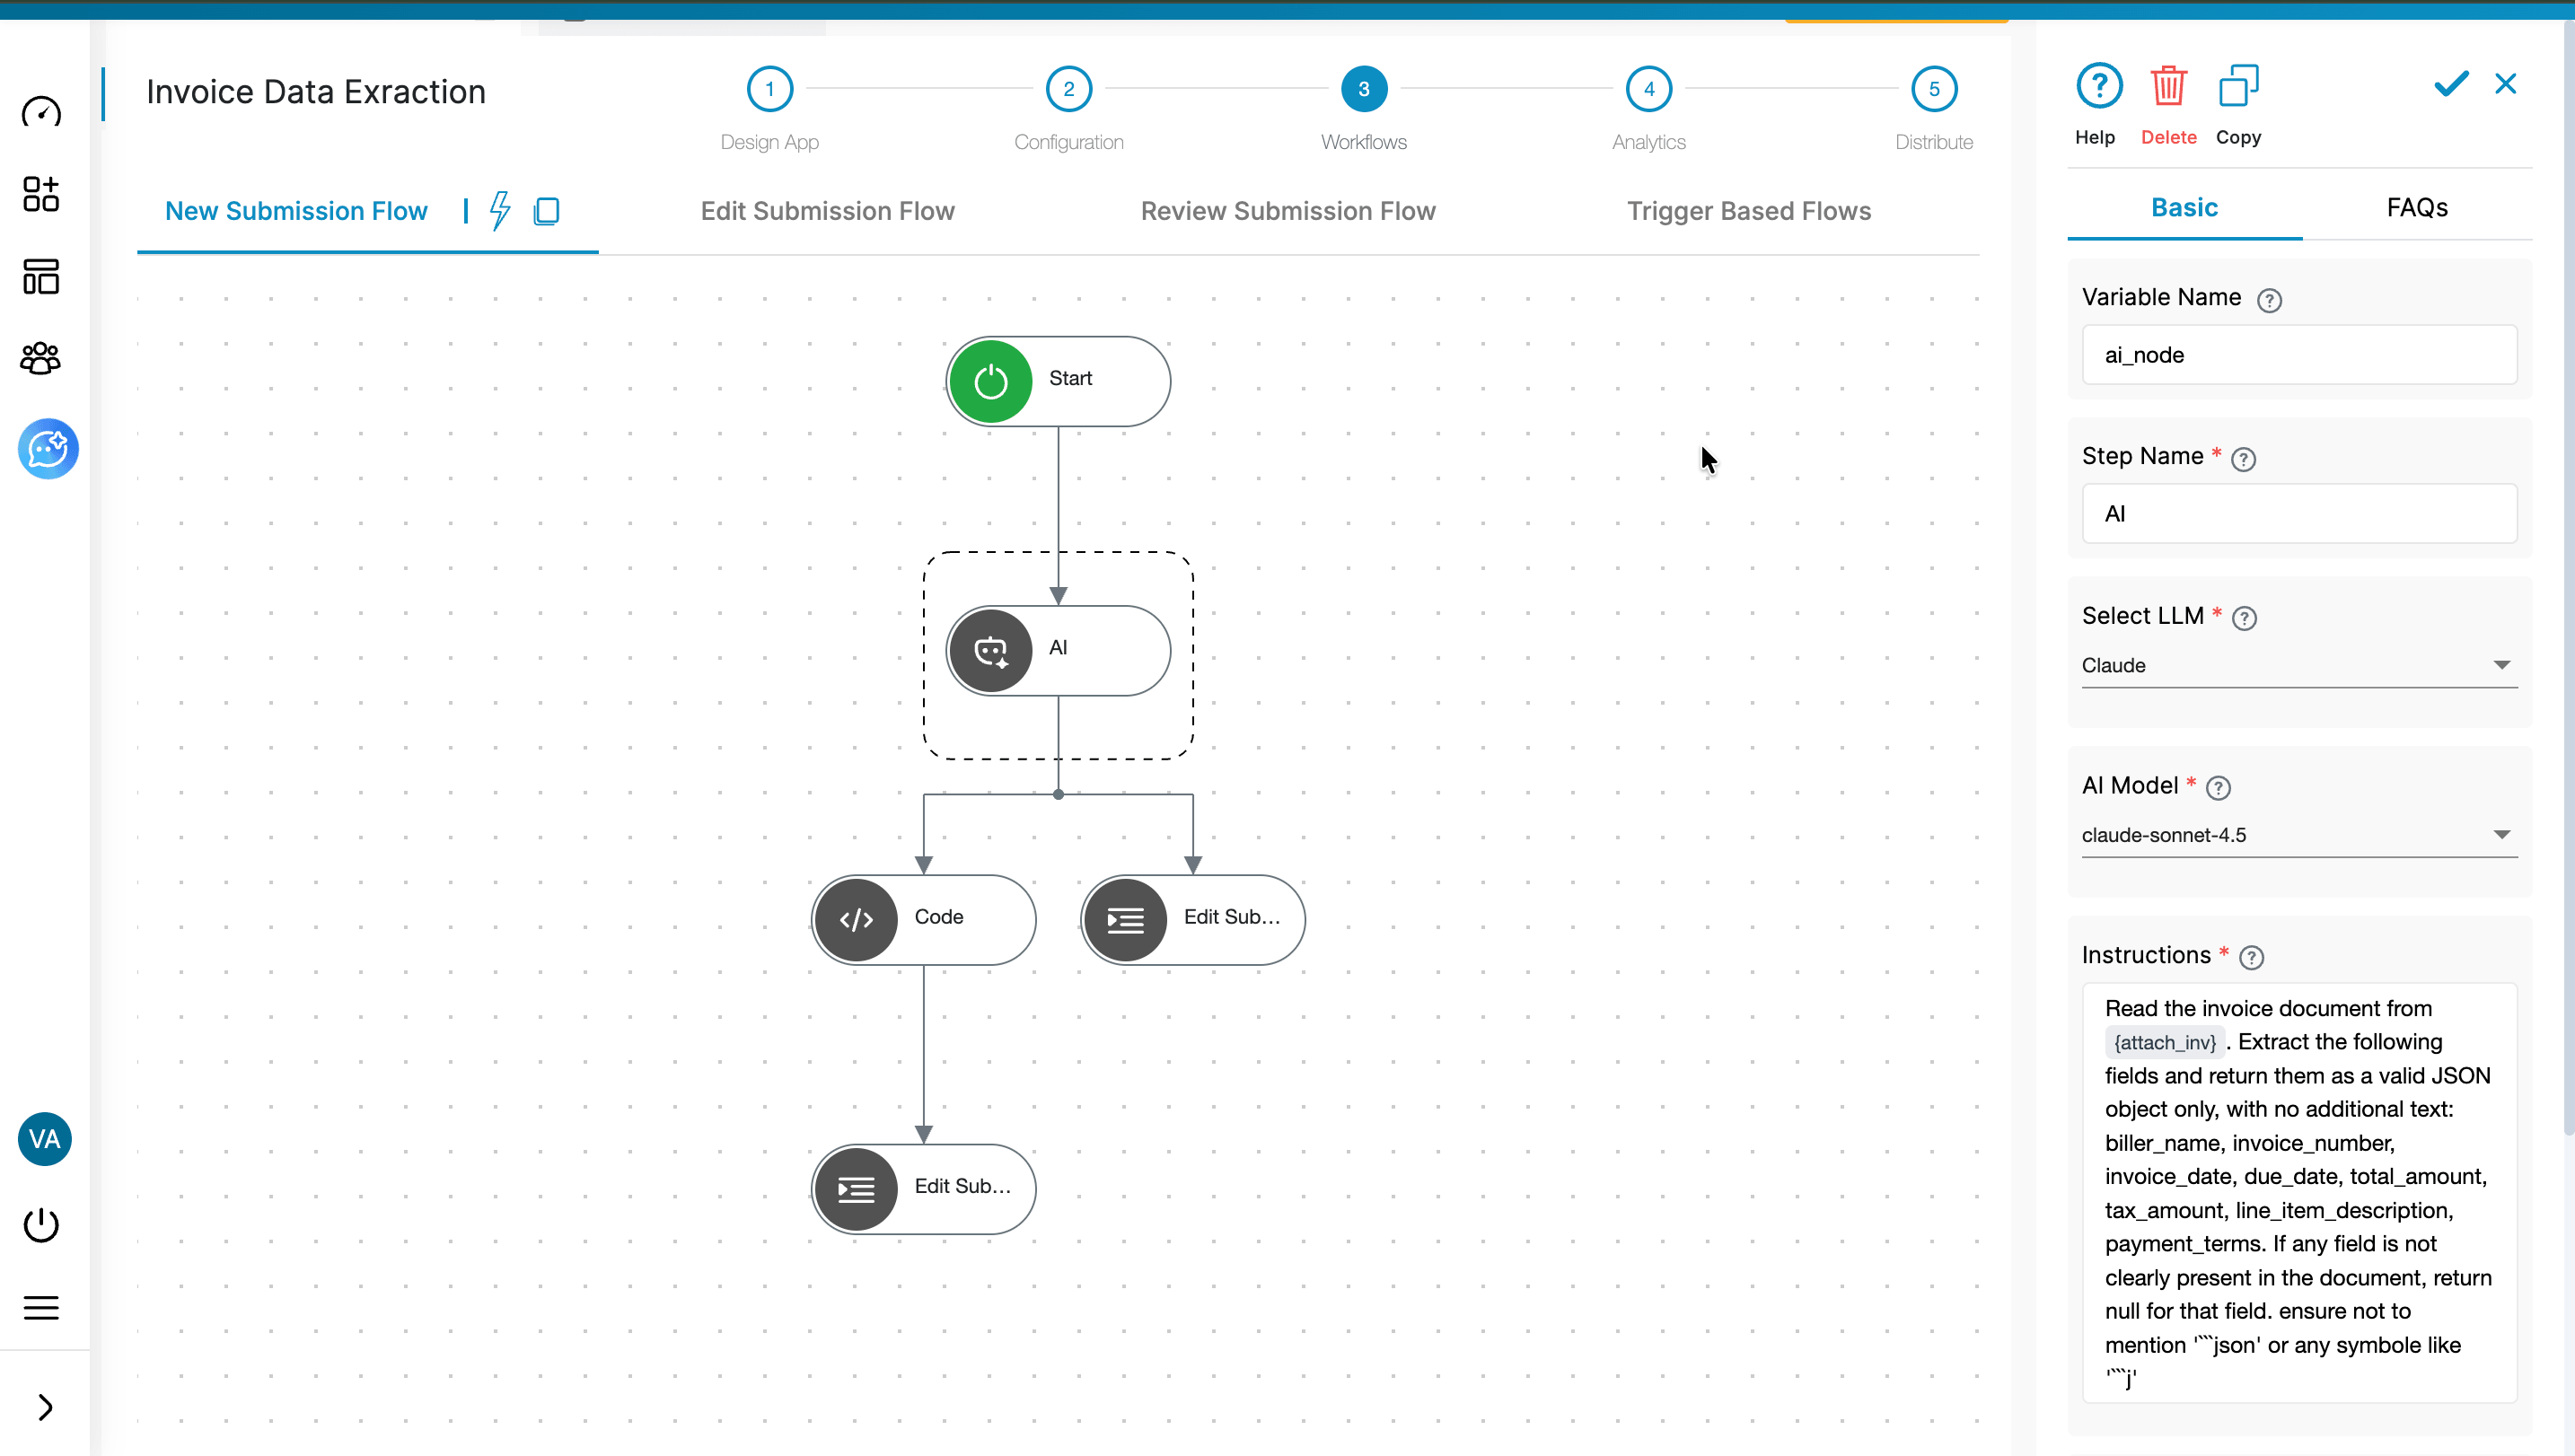Screen dimensions: 2575x1456
Task: Click the Instructions text area
Action: 2298,1192
